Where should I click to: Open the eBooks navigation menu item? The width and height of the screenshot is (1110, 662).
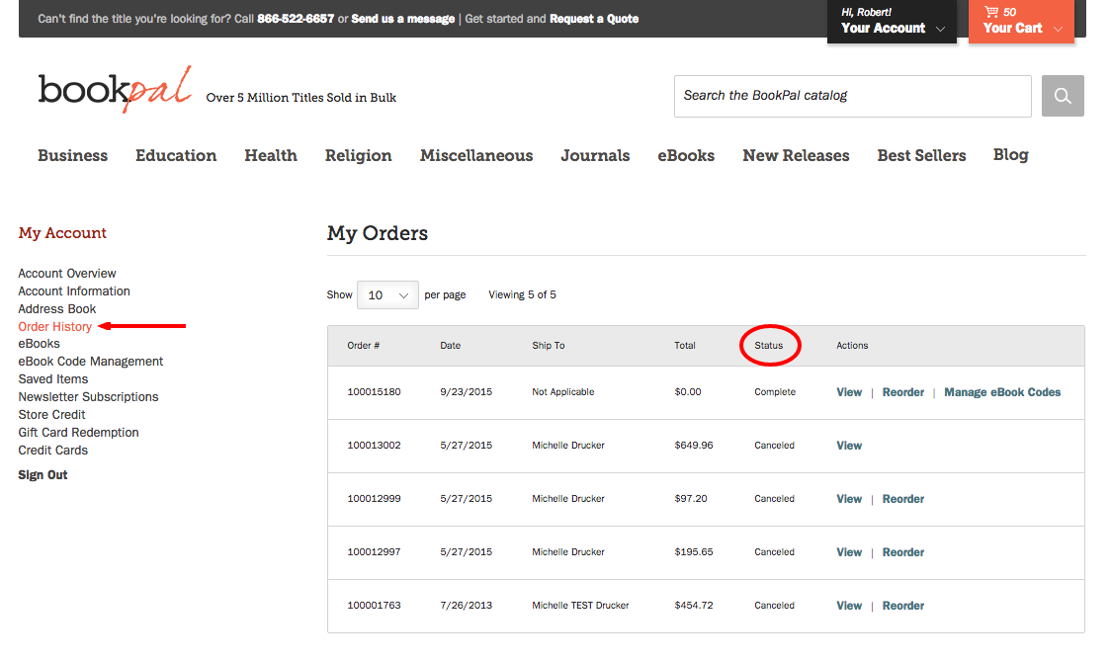point(686,156)
